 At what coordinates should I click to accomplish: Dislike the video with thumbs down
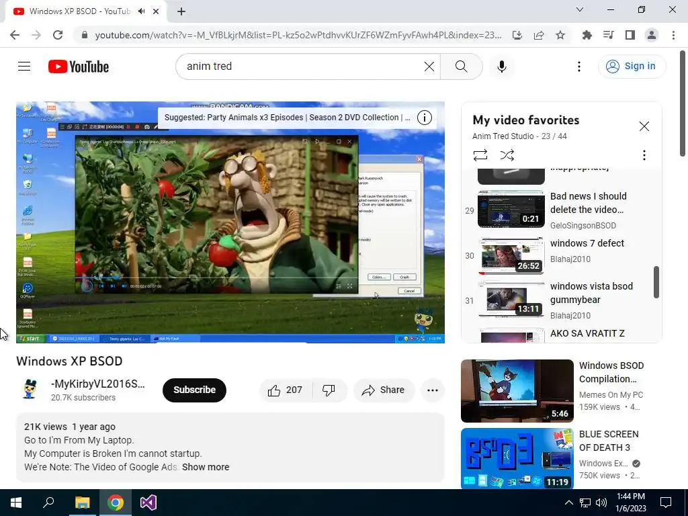click(x=329, y=390)
